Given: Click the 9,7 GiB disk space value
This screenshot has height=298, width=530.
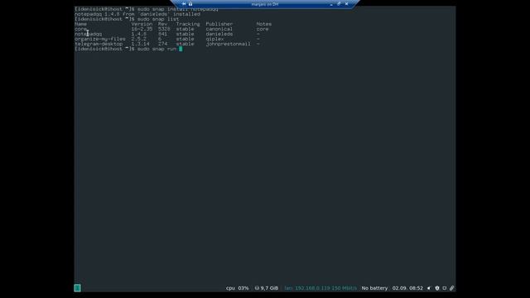Looking at the screenshot, I should (269, 288).
